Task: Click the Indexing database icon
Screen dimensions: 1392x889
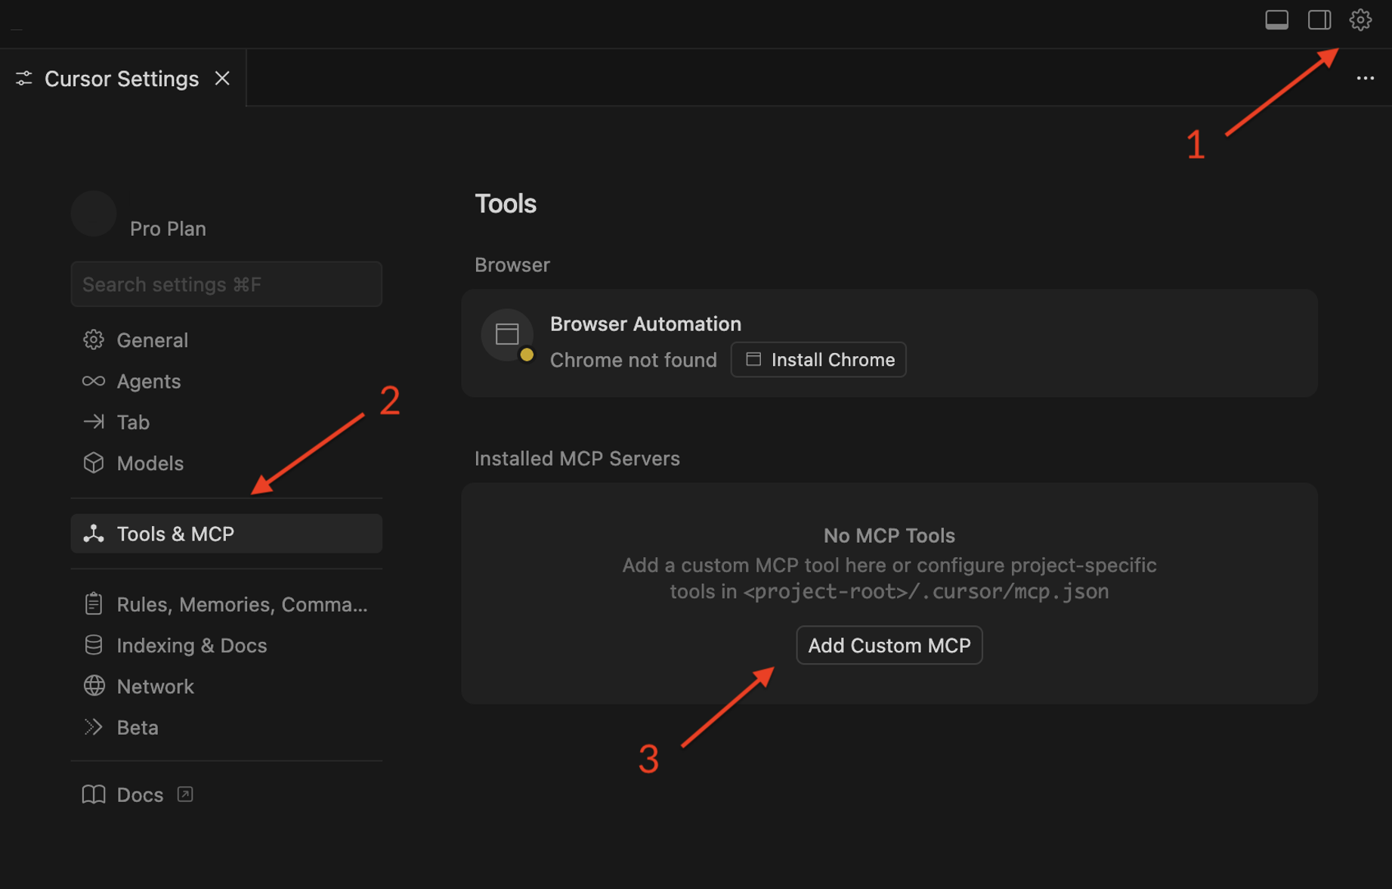Action: click(x=94, y=645)
